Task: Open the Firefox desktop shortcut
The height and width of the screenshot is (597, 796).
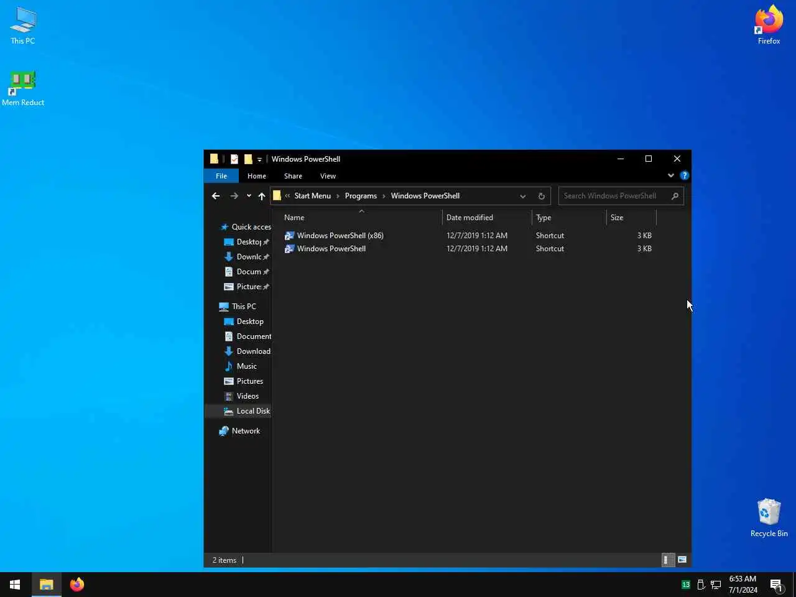Action: point(769,26)
